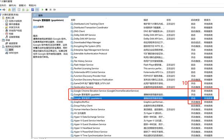Select 计算机管理(本地) root node
224x139 pixels.
pyautogui.click(x=10, y=15)
